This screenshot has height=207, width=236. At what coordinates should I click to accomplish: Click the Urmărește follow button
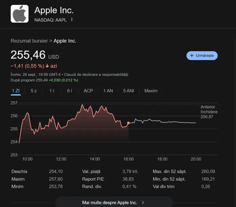202,55
